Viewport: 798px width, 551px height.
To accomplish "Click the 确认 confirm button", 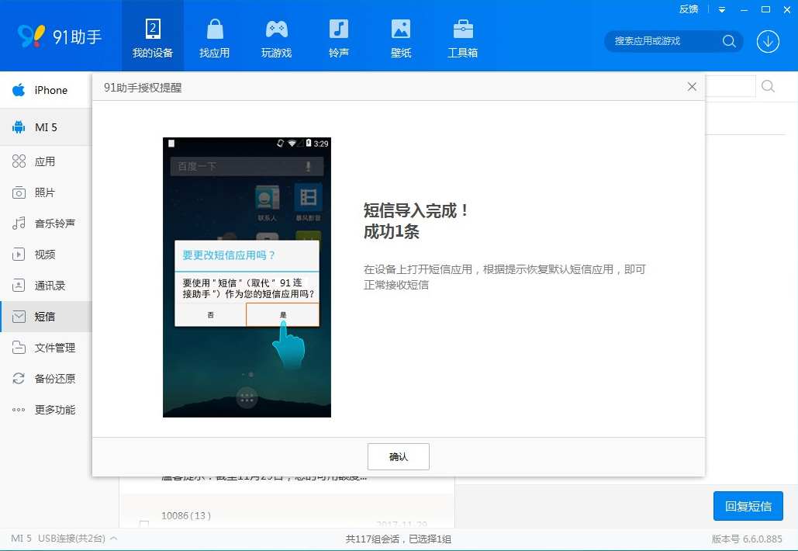I will click(399, 457).
